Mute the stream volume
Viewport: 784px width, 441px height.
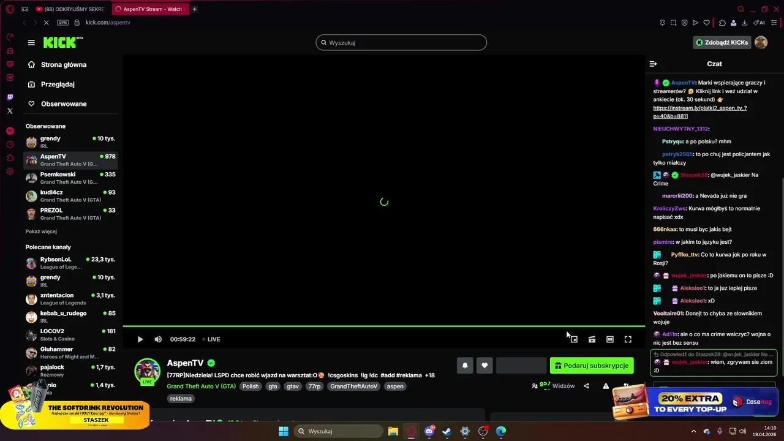pos(158,339)
